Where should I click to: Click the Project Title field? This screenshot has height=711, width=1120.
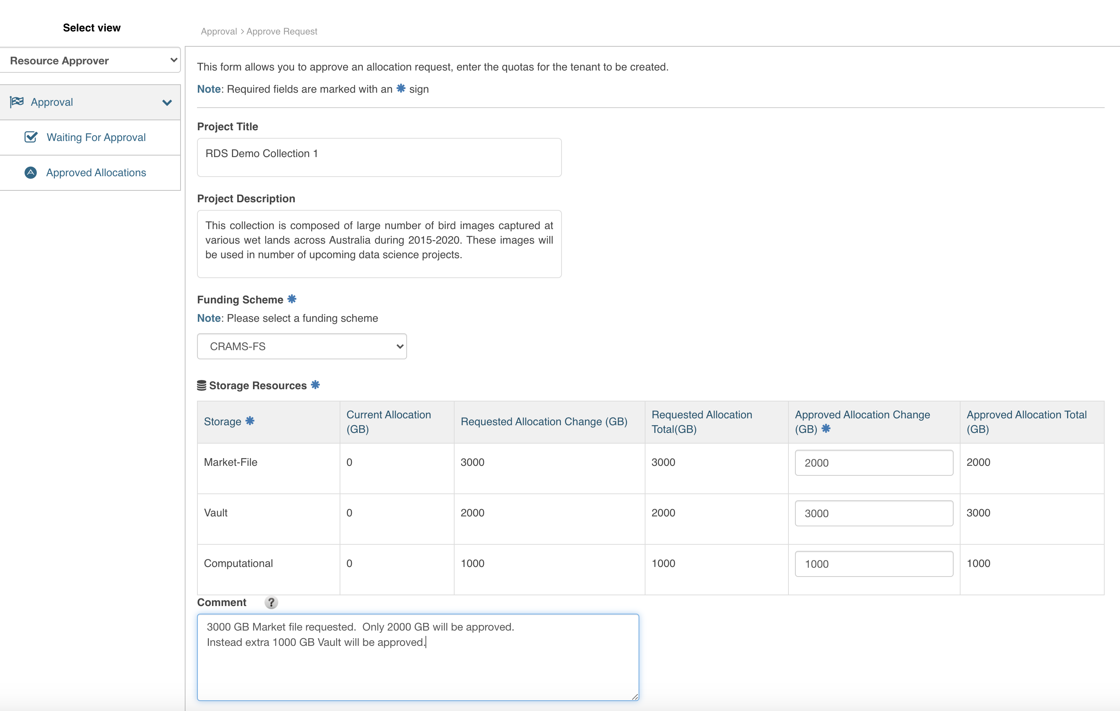[379, 157]
